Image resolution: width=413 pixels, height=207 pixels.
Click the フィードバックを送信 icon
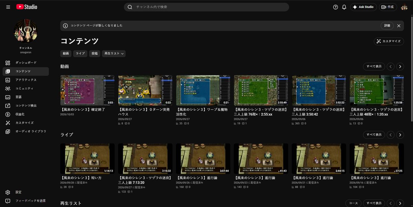8,201
